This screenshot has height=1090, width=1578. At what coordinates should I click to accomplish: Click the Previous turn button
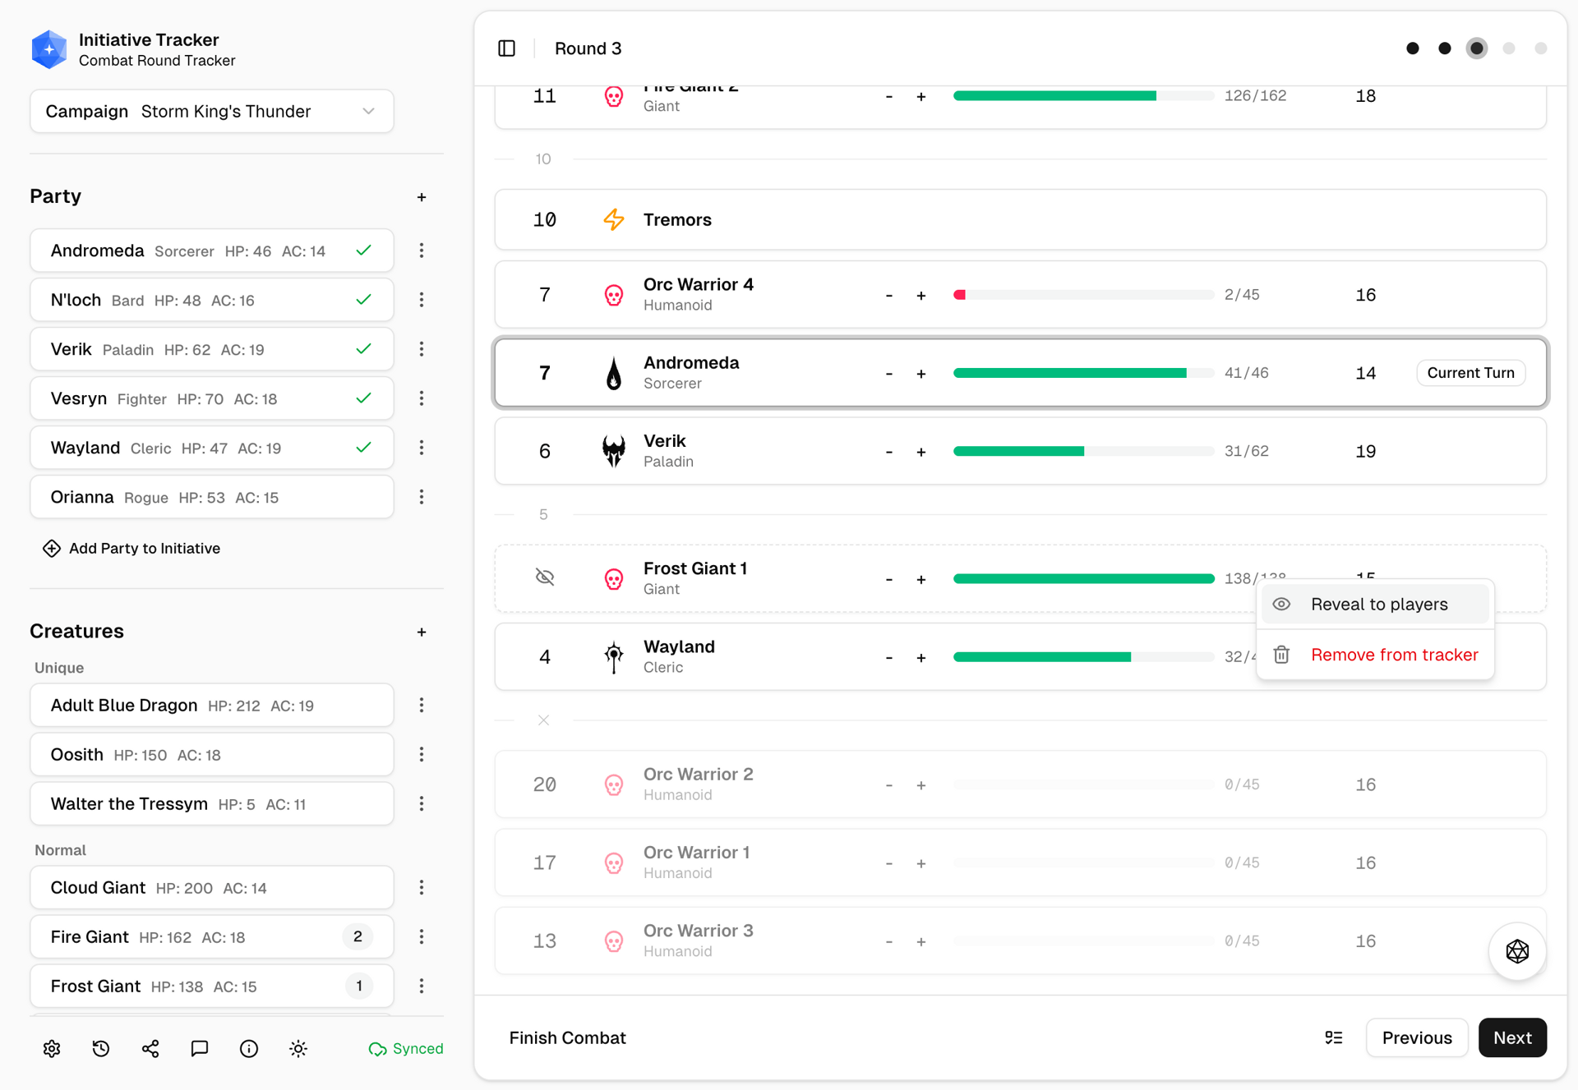[1417, 1037]
